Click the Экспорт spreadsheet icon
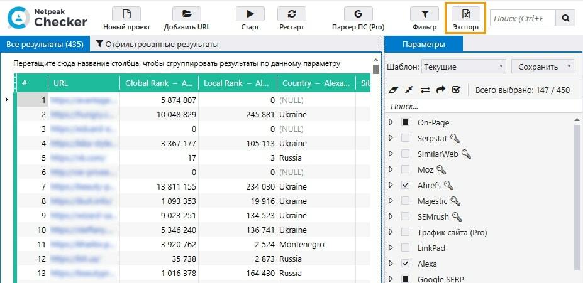583x283 pixels. coord(466,14)
